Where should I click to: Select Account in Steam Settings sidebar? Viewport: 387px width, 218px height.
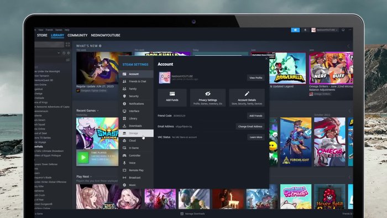click(x=136, y=74)
